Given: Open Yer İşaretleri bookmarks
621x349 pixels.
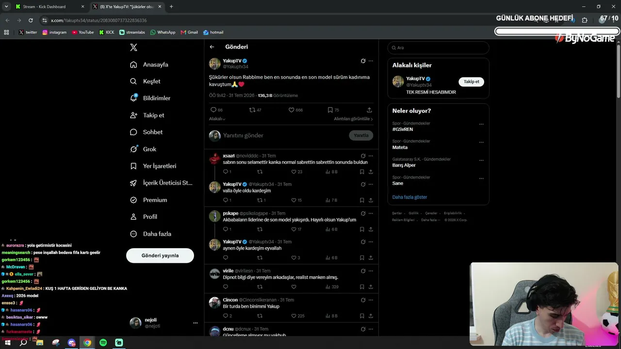Looking at the screenshot, I should (x=153, y=166).
